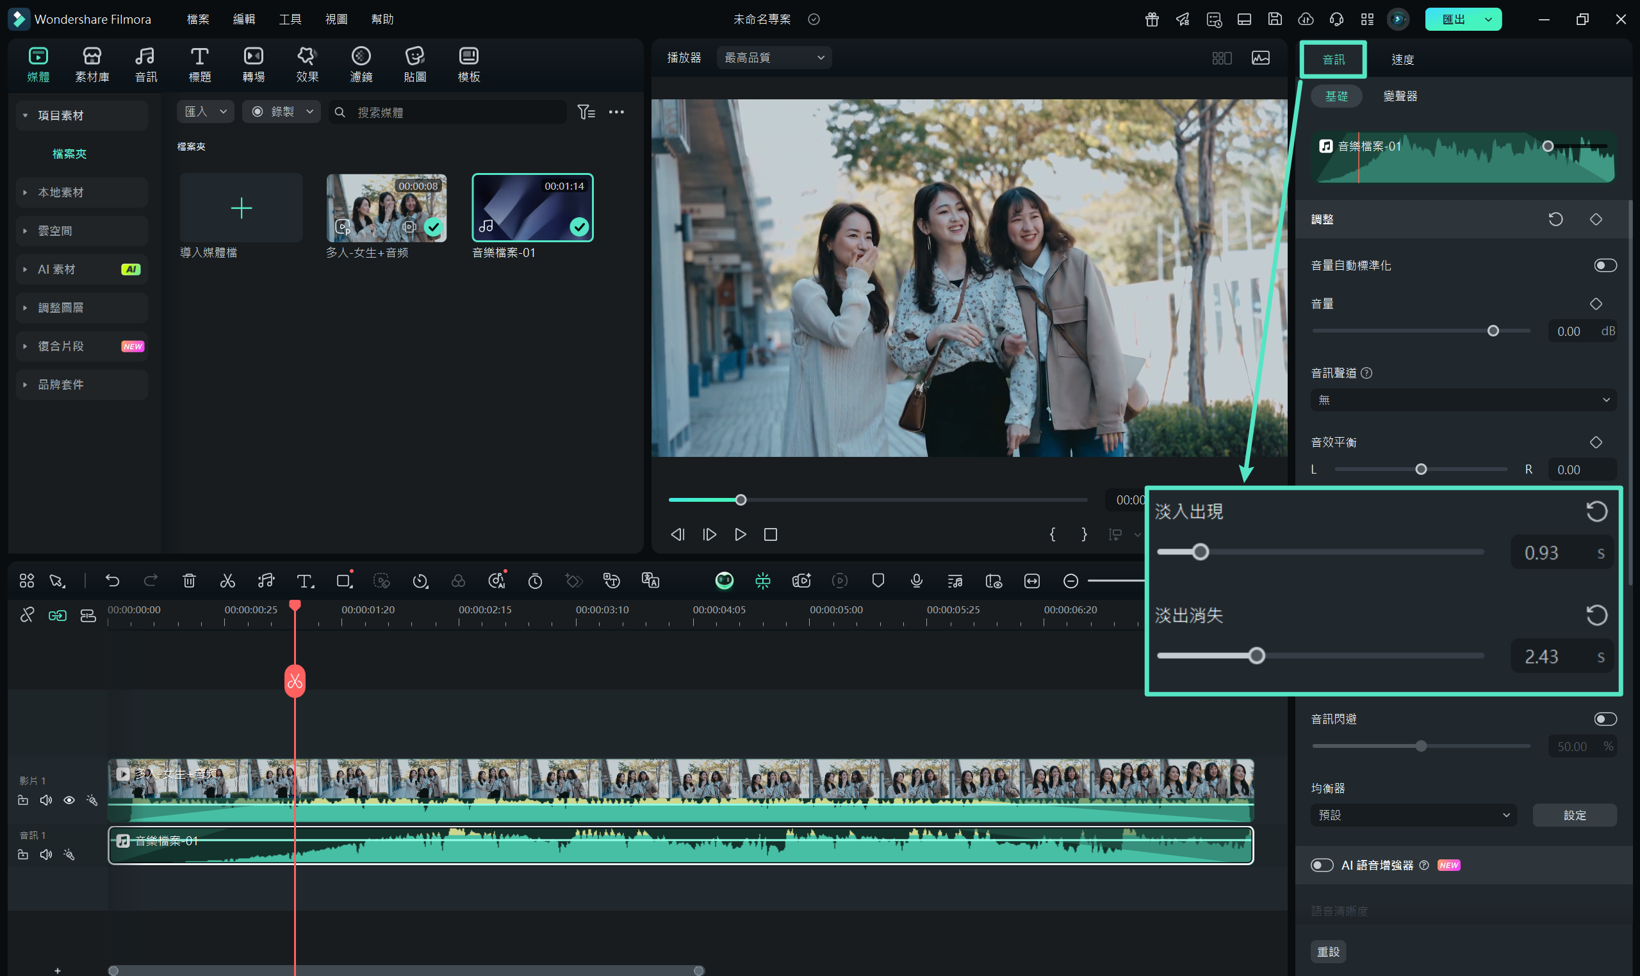Click the gift icon in title bar
The height and width of the screenshot is (976, 1640).
tap(1152, 19)
